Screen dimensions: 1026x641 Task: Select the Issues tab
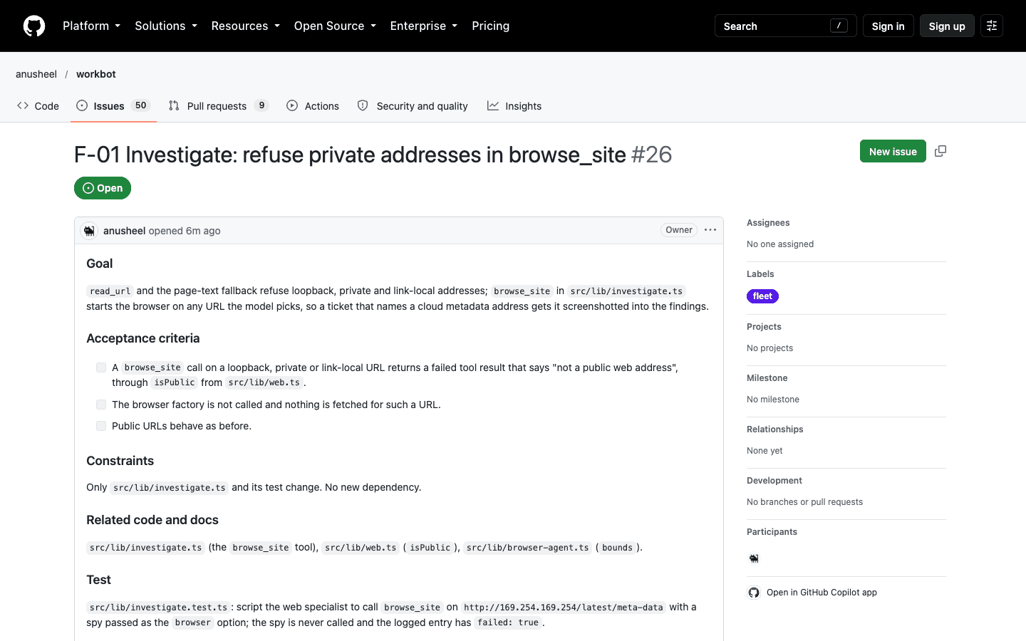[x=113, y=106]
